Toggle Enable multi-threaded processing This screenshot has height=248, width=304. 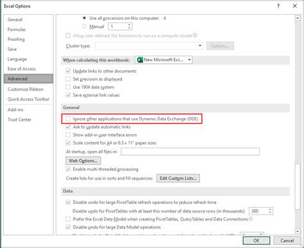tap(68, 169)
